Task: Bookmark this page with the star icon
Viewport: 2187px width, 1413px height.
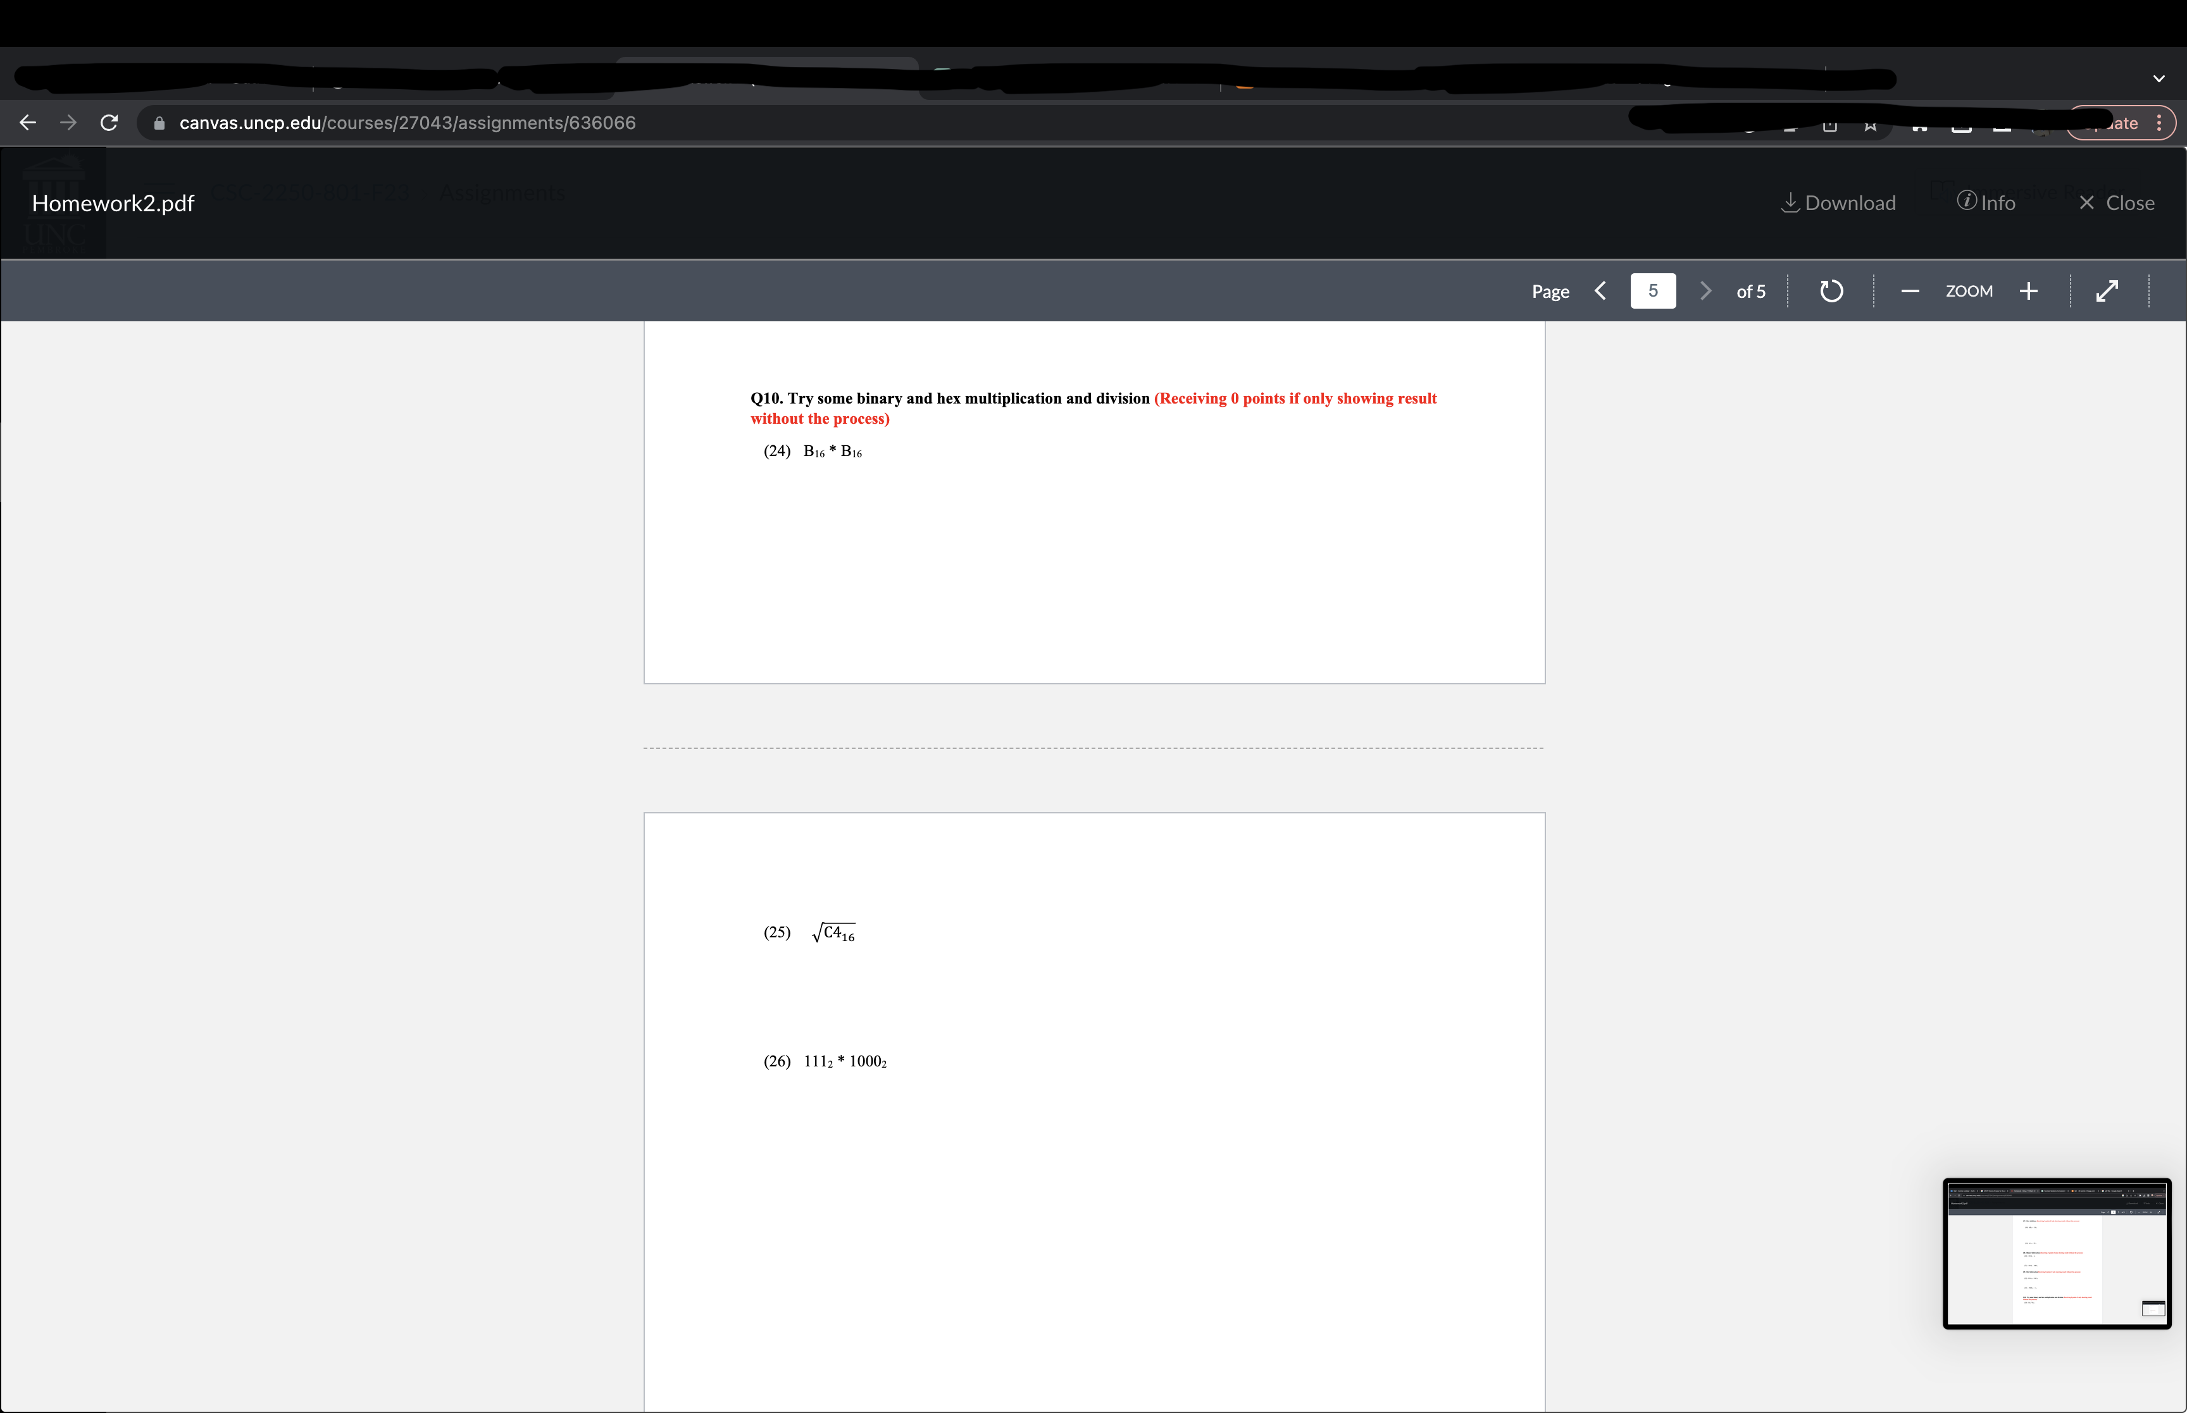Action: (1871, 125)
